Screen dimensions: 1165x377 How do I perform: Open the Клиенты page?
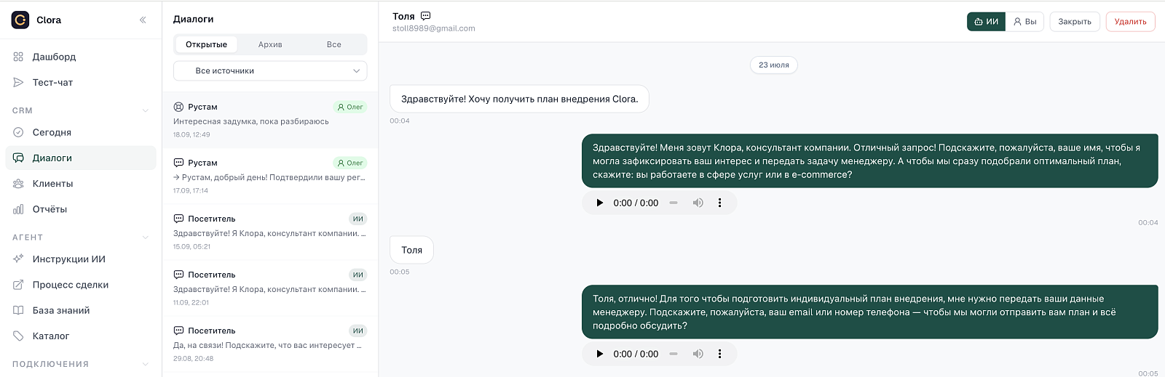(x=81, y=183)
